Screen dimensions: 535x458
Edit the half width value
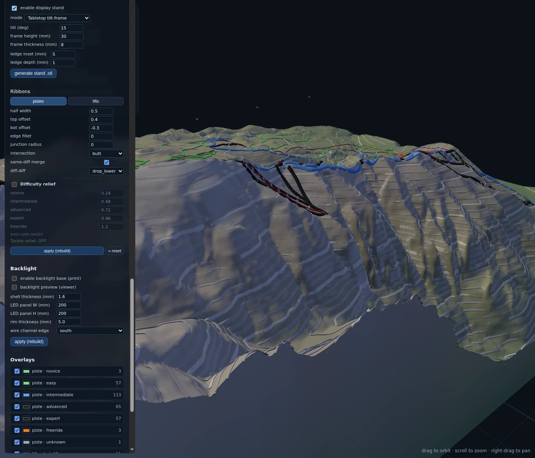pos(101,111)
